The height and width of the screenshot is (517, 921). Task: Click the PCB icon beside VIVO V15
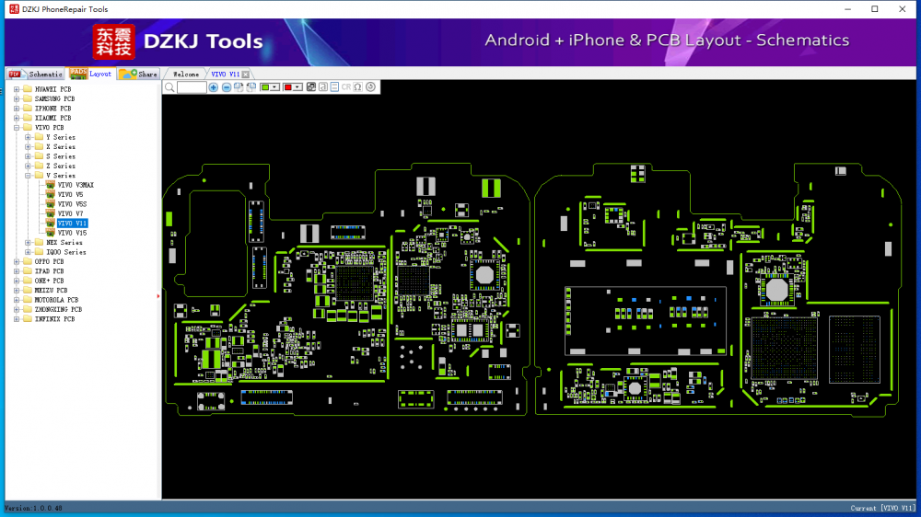click(x=50, y=233)
